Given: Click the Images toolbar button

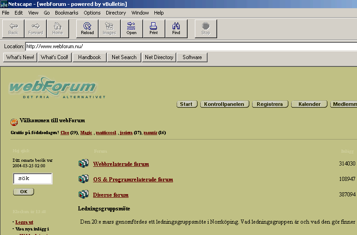Looking at the screenshot, I should point(109,29).
